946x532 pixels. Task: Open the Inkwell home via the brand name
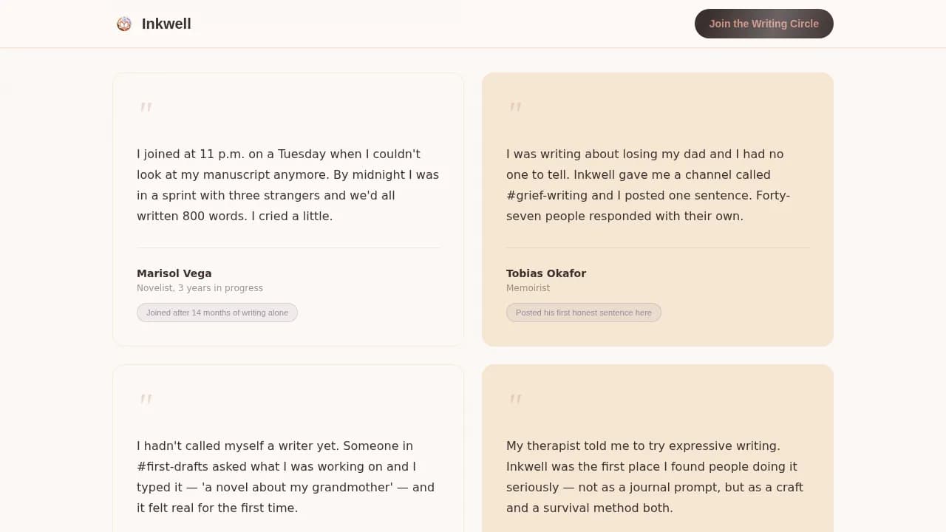[166, 24]
